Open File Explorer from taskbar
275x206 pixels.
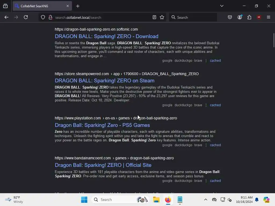(x=156, y=200)
